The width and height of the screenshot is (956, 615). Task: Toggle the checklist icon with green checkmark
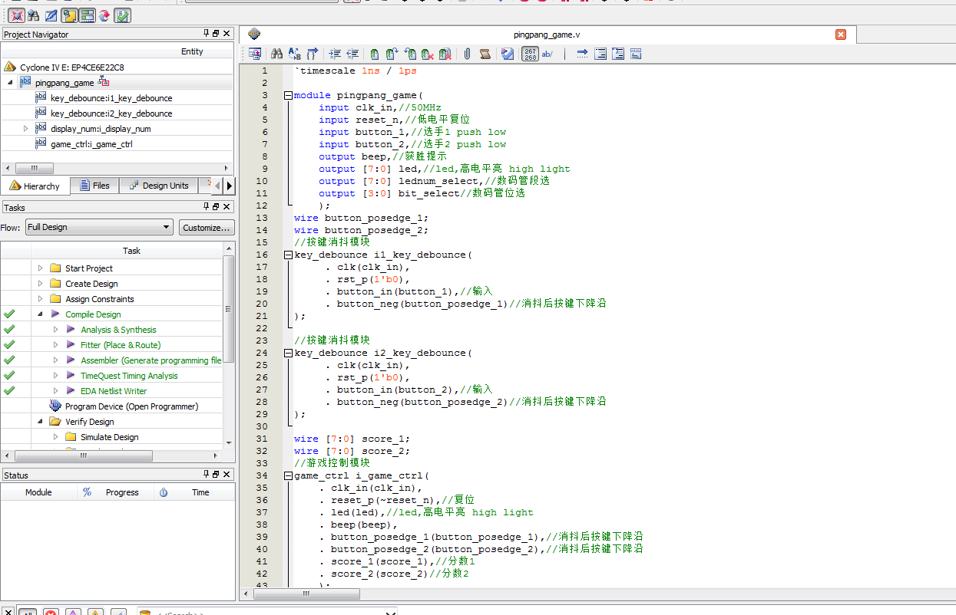pos(122,15)
